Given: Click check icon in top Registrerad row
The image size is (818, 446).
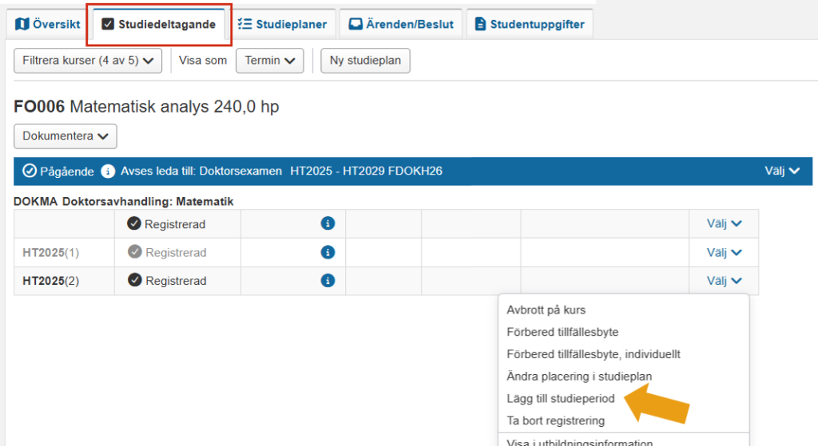Looking at the screenshot, I should pos(134,223).
